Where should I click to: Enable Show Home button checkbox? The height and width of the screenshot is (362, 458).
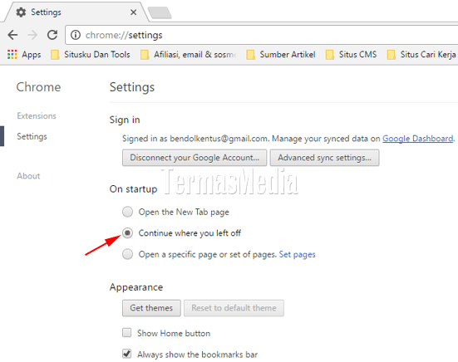coord(127,333)
